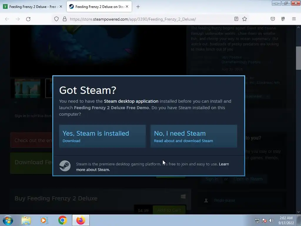The image size is (301, 226).
Task: Click the Firefox forward arrow
Action: [x=18, y=19]
